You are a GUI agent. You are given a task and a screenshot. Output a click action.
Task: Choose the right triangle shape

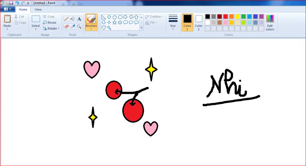pyautogui.click(x=104, y=17)
